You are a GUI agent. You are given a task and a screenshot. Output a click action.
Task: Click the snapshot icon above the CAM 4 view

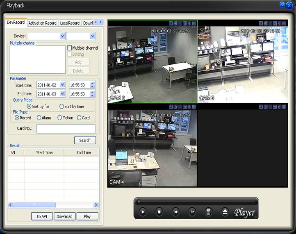click(x=185, y=107)
